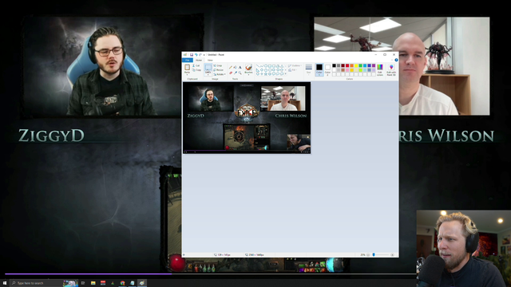
Task: Open the Customize Quick Access Toolbar arrow
Action: tap(204, 55)
